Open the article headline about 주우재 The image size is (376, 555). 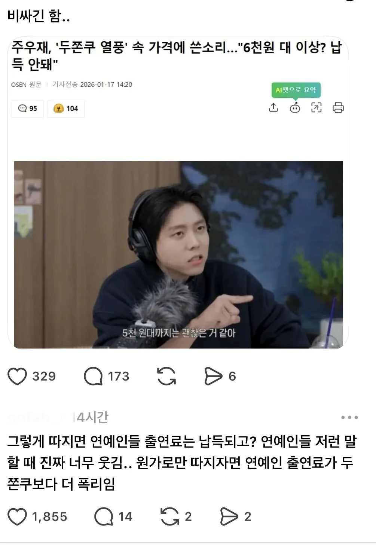click(x=176, y=56)
